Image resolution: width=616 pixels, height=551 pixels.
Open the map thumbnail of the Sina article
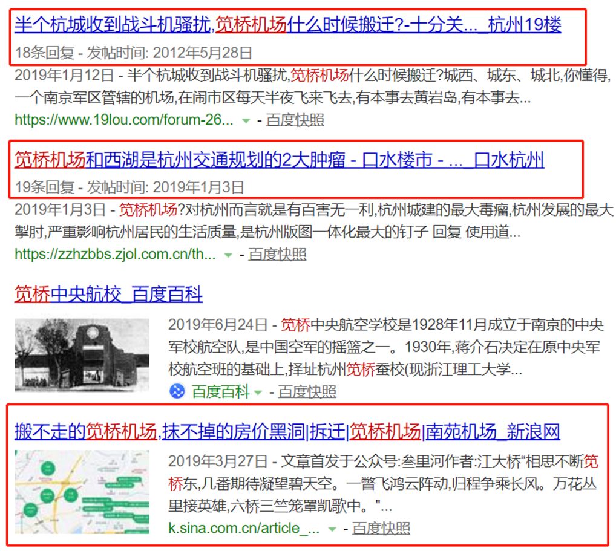tap(82, 492)
